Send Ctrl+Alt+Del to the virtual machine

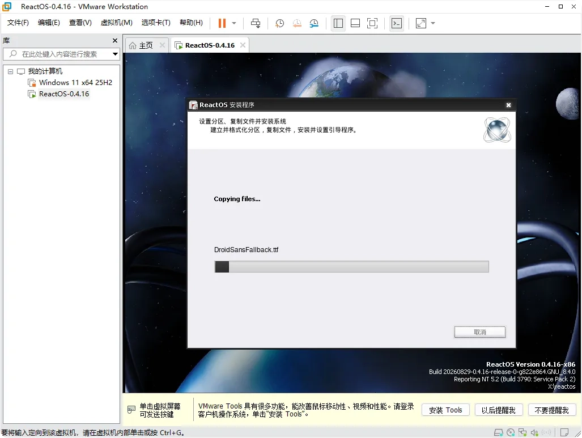point(256,23)
